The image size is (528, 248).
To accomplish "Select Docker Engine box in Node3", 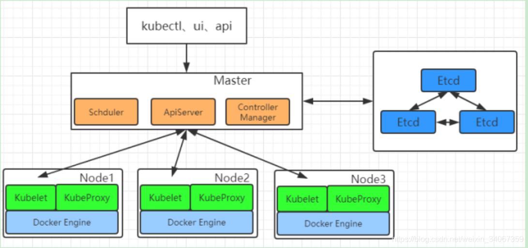I will (333, 224).
